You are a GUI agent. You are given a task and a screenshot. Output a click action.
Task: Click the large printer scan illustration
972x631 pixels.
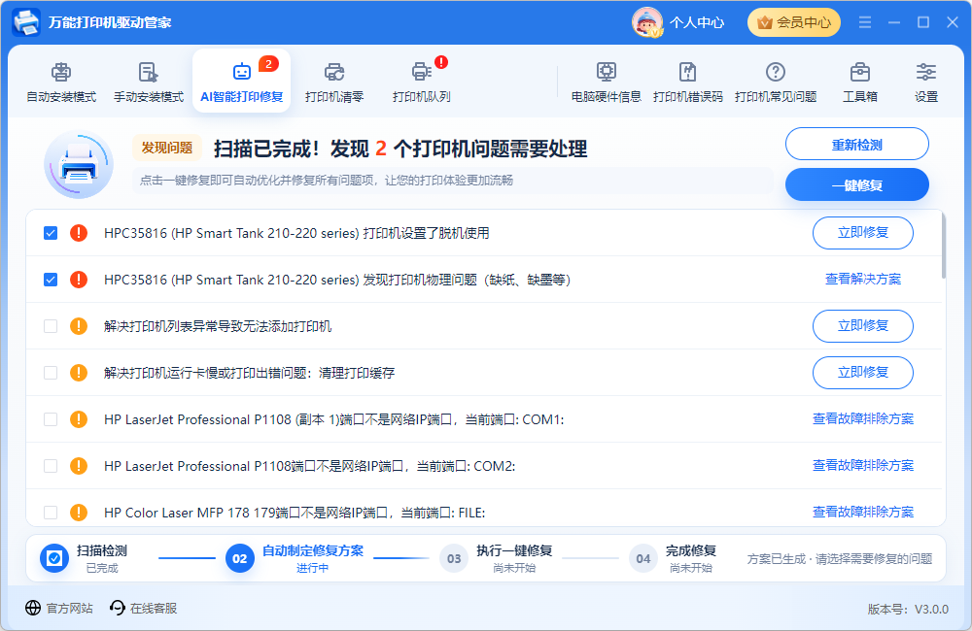(x=78, y=164)
